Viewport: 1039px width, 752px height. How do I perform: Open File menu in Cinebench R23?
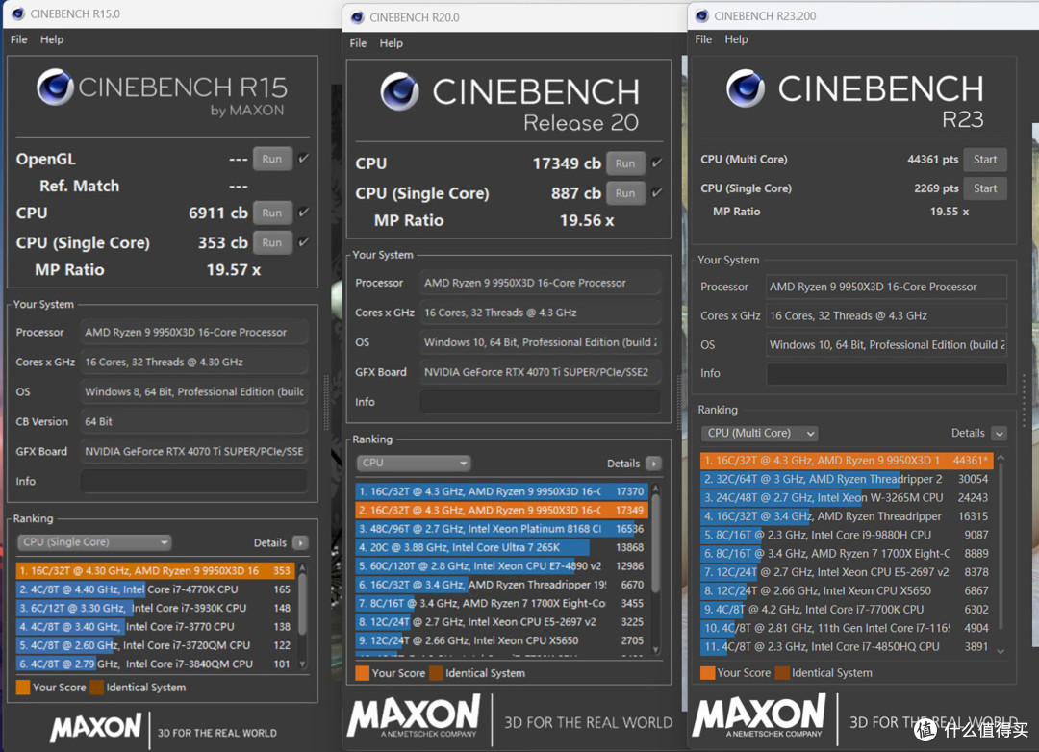click(703, 39)
